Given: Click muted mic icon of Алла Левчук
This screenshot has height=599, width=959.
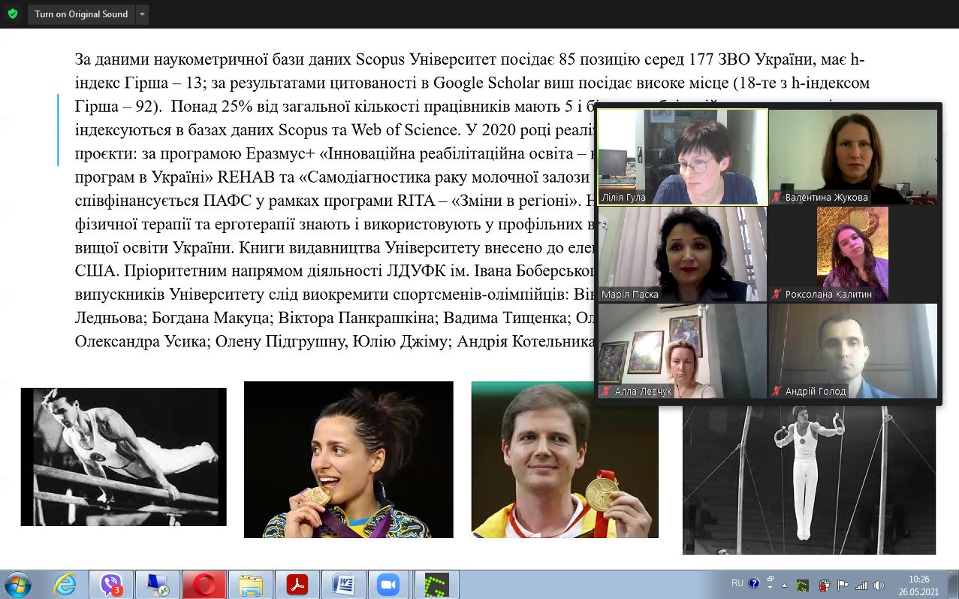Looking at the screenshot, I should coord(607,392).
